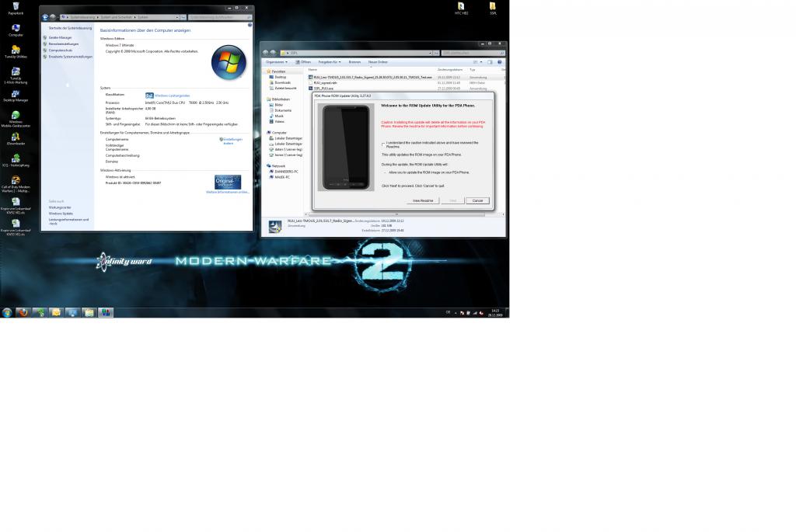Open Windows Mobile-Gerätecenter desktop shortcut
Viewport: 796px width, 532px height.
coord(16,119)
